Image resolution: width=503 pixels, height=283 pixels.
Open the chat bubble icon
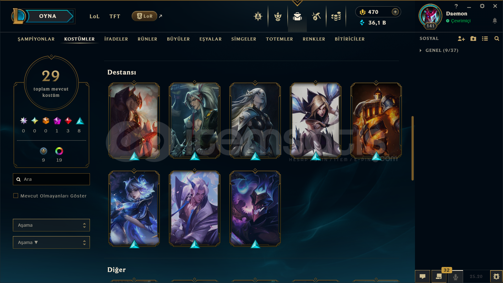[423, 276]
